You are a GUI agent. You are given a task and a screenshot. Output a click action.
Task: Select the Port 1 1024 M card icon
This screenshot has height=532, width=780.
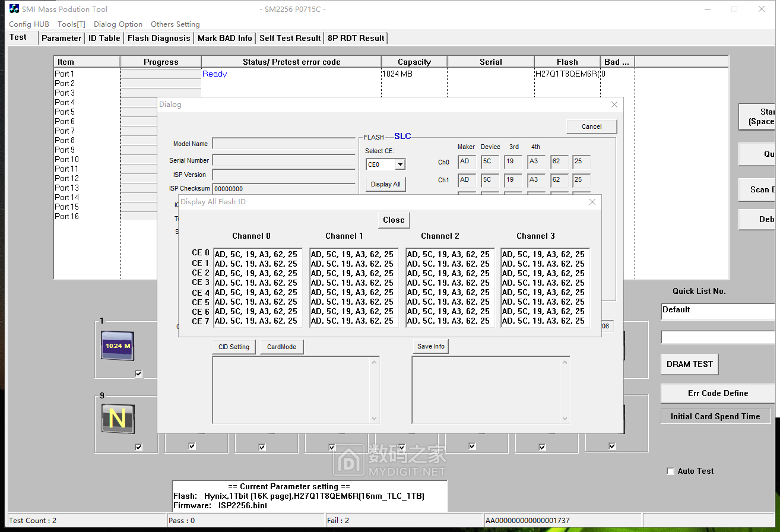tap(118, 346)
